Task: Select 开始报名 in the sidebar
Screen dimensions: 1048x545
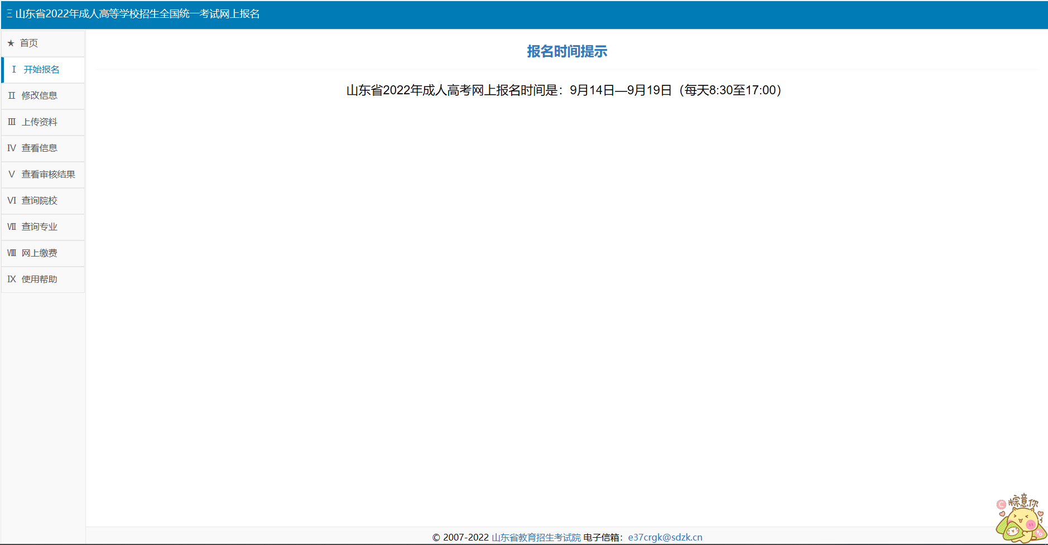Action: point(41,70)
